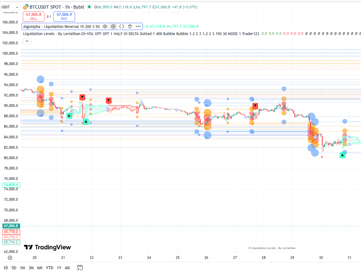Click the green market status dot

click(x=89, y=7)
